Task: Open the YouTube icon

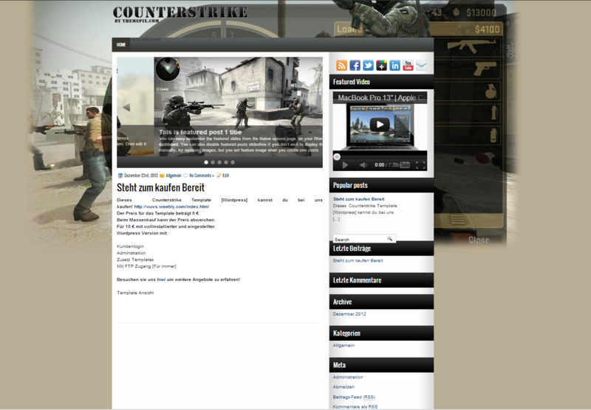Action: click(408, 66)
